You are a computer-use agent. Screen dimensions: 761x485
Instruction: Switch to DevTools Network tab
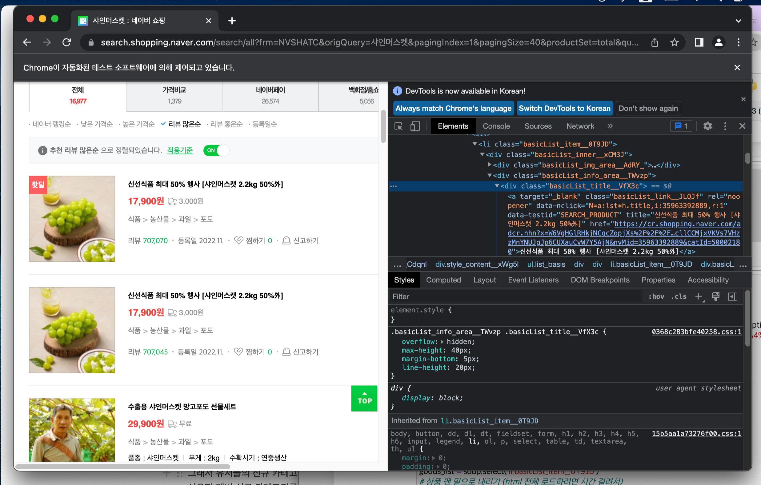[580, 126]
